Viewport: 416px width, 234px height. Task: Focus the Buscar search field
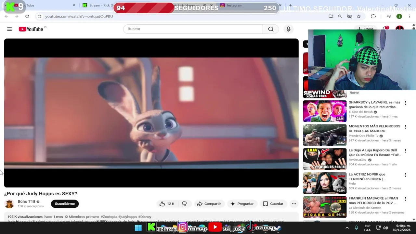point(193,29)
